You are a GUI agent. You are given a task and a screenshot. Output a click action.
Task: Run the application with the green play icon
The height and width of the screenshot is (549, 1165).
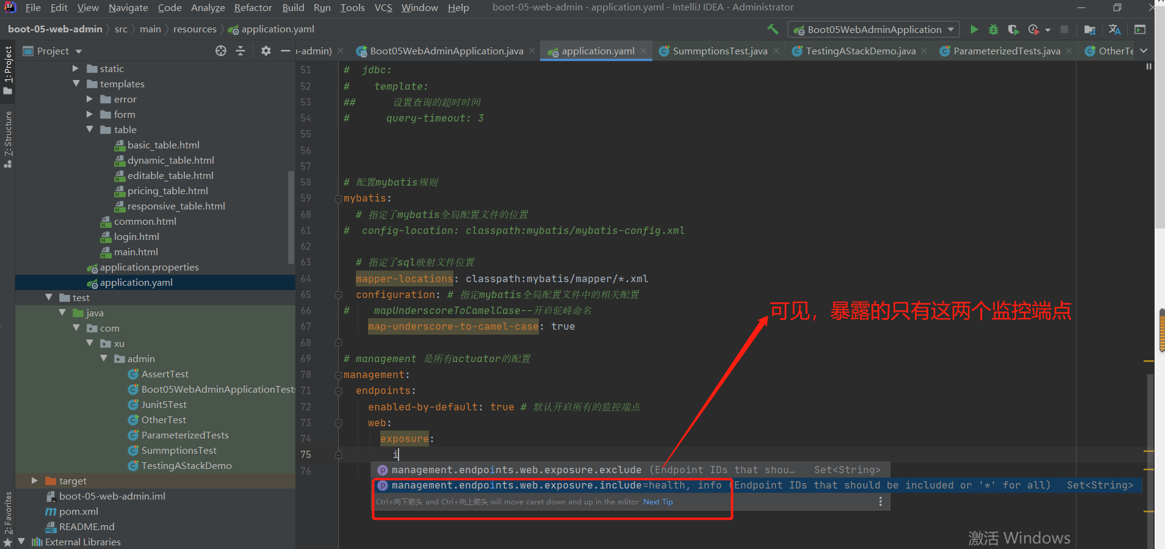point(974,29)
